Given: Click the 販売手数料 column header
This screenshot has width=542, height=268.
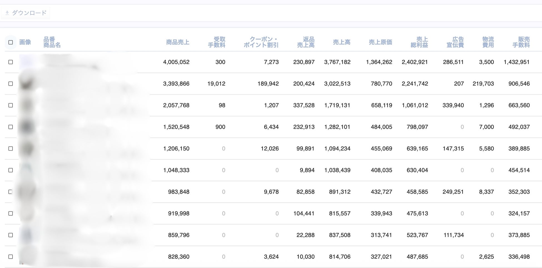Looking at the screenshot, I should tap(521, 42).
